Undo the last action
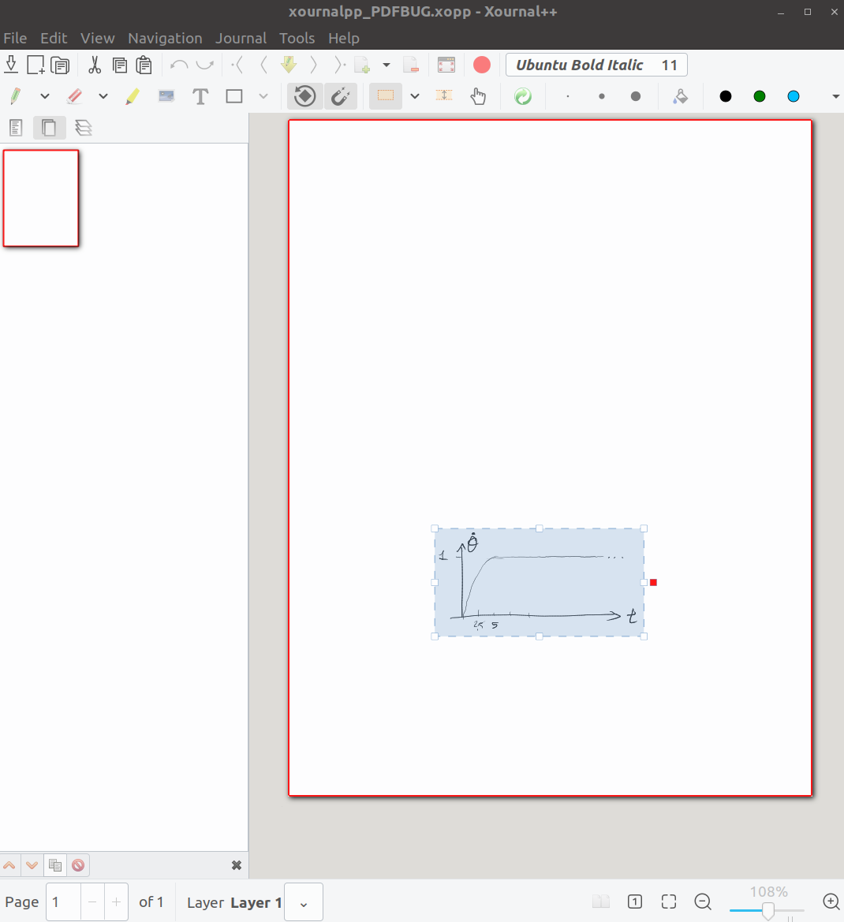The image size is (844, 922). pyautogui.click(x=181, y=65)
